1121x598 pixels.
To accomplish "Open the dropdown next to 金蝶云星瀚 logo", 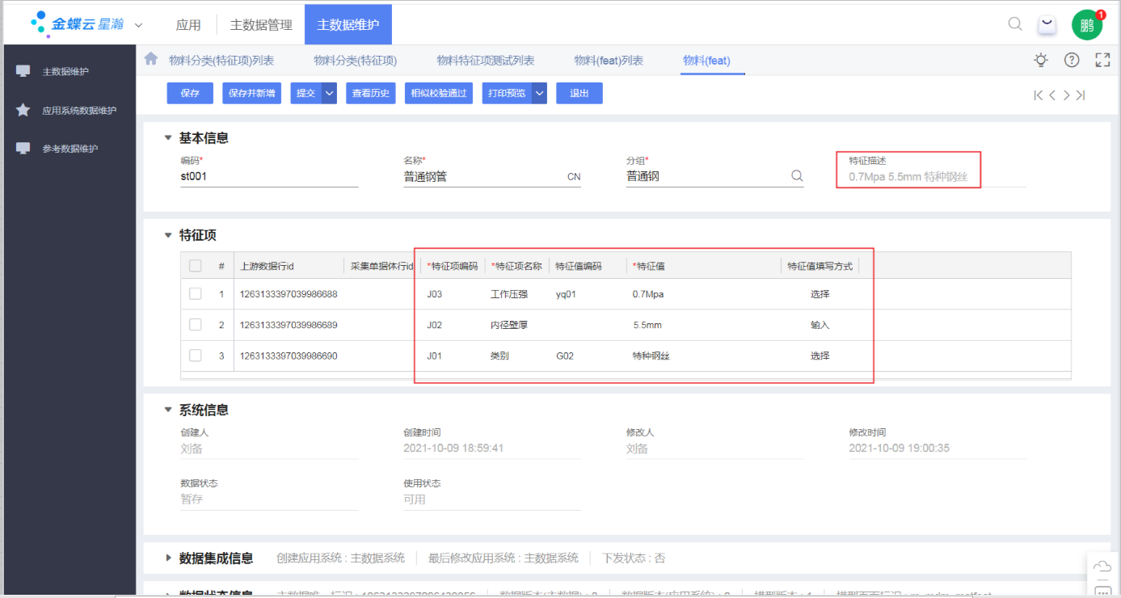I will (x=138, y=25).
